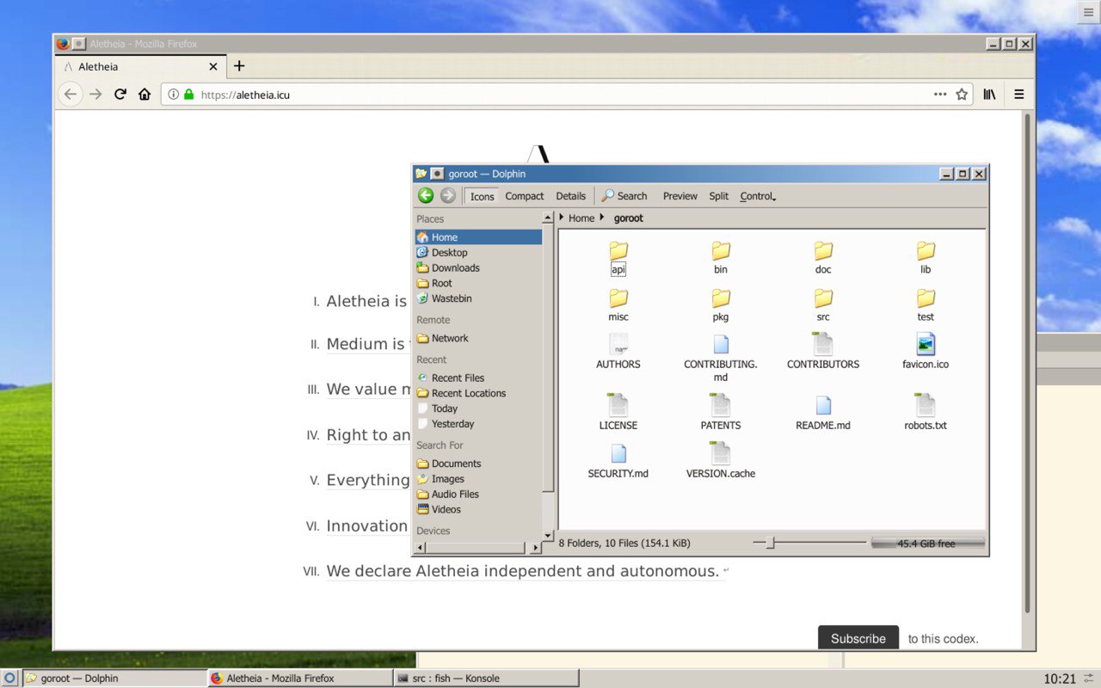The width and height of the screenshot is (1101, 688).
Task: Click Home in the breadcrumb path
Action: click(x=581, y=218)
